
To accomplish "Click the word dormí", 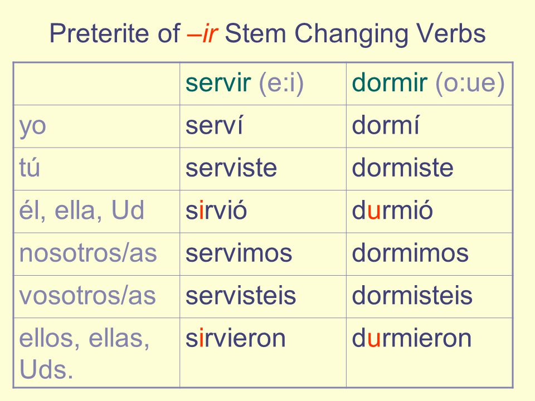I will tap(386, 125).
